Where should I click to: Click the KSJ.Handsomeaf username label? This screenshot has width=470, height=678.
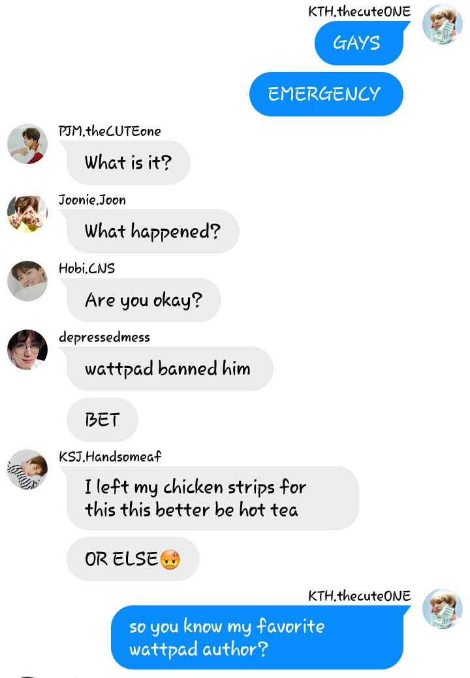point(110,456)
